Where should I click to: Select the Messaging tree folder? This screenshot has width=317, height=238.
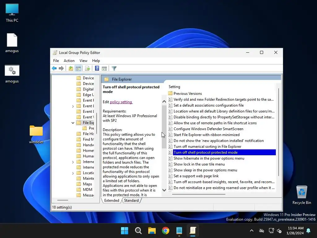click(85, 195)
